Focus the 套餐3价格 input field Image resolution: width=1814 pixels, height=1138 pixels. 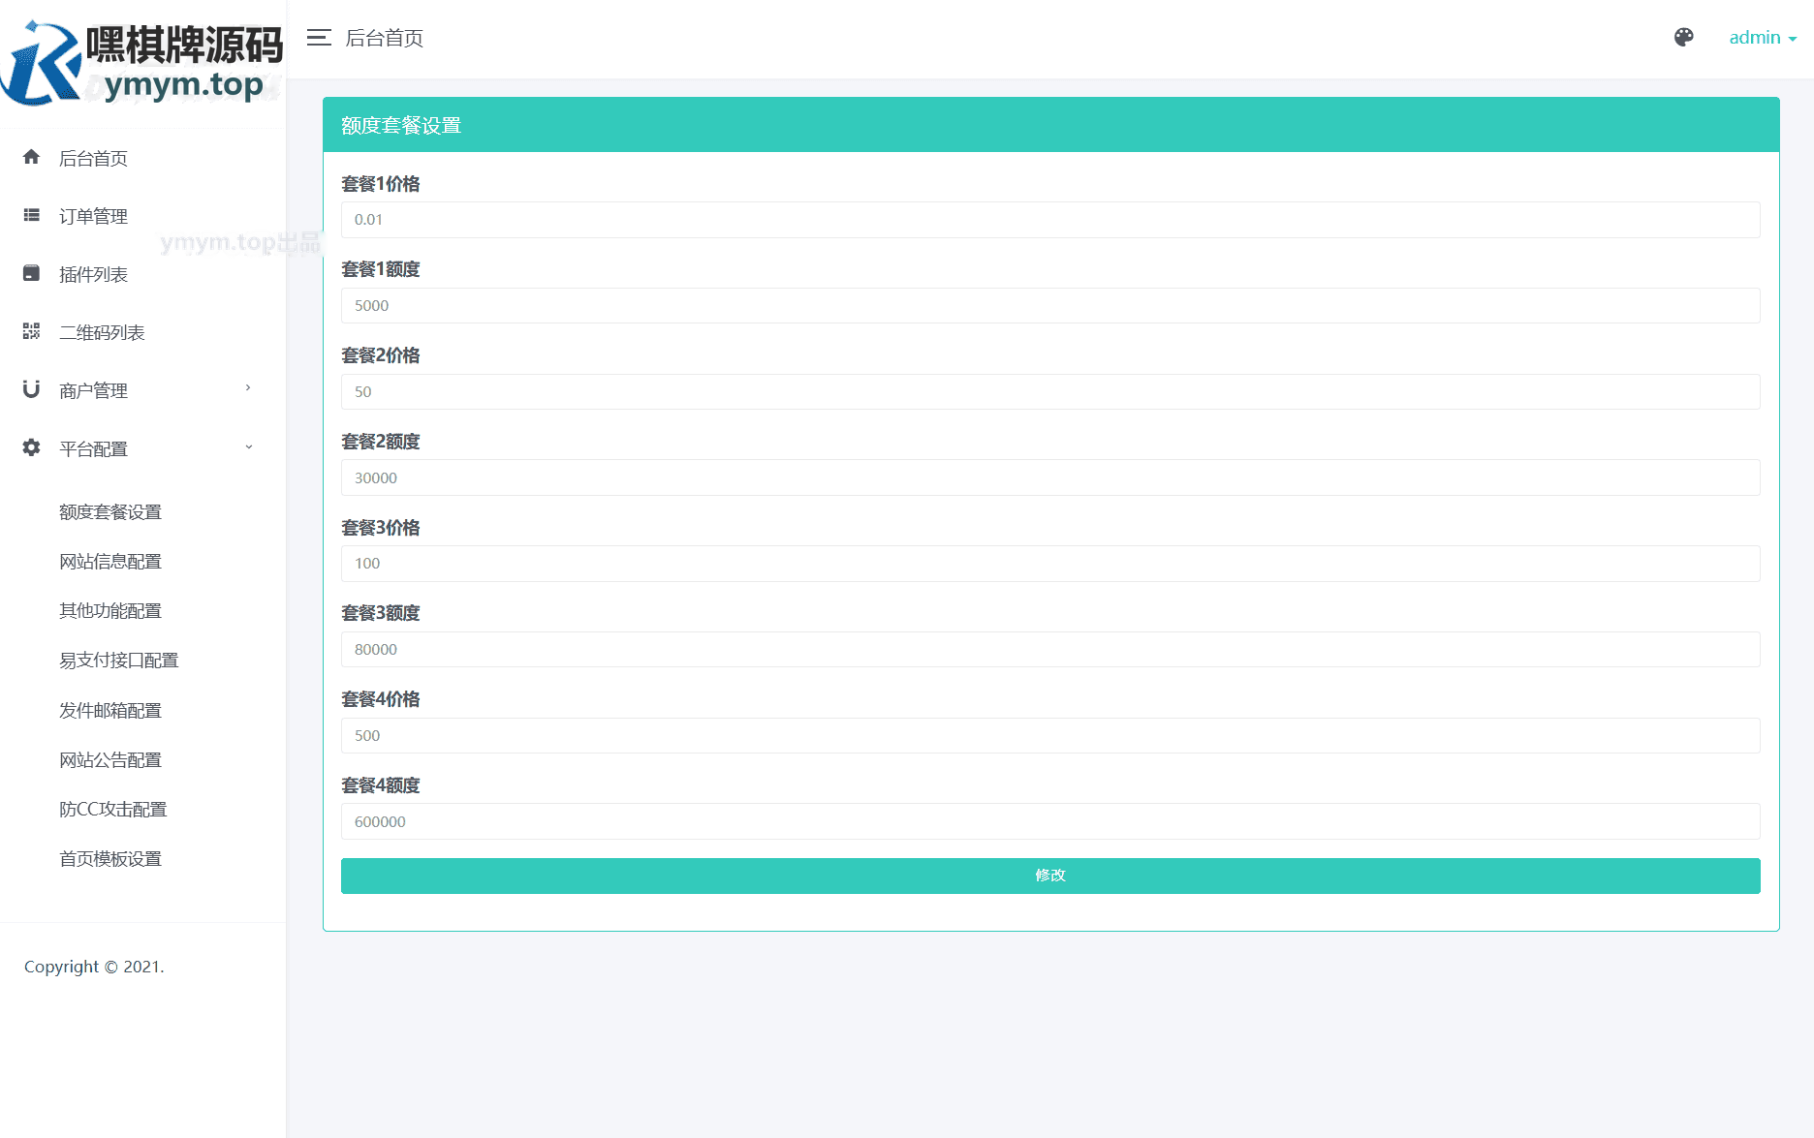[1050, 564]
